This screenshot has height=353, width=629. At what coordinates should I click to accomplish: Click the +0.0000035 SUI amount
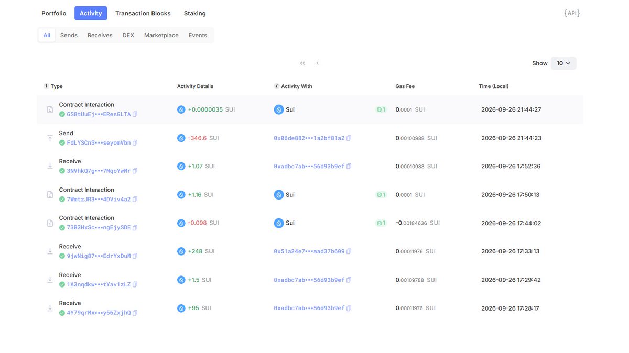(211, 110)
